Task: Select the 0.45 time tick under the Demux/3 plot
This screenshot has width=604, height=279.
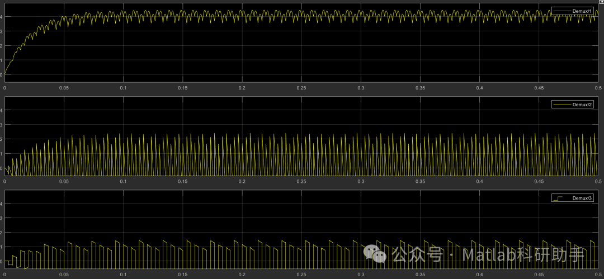Action: point(539,275)
